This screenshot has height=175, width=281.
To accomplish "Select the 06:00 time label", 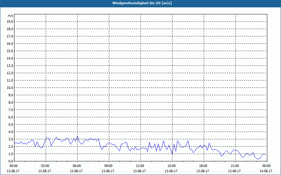I will (77, 166).
